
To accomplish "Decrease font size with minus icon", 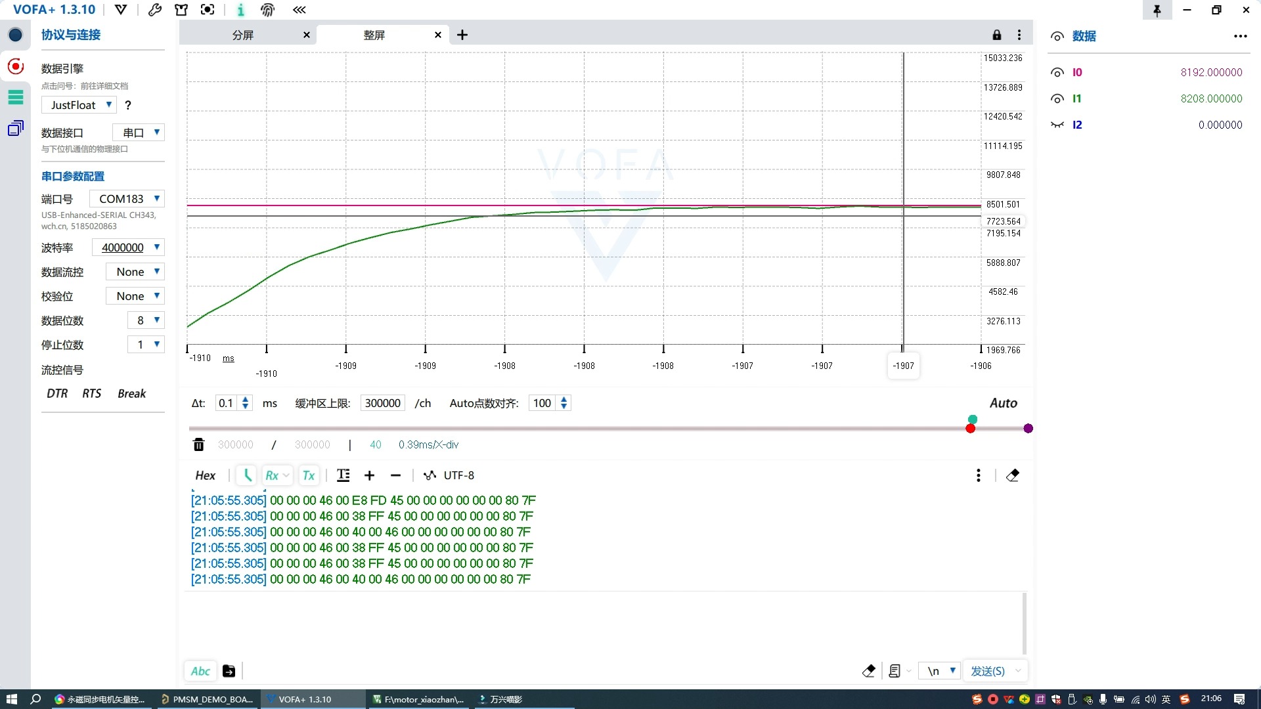I will (x=395, y=475).
